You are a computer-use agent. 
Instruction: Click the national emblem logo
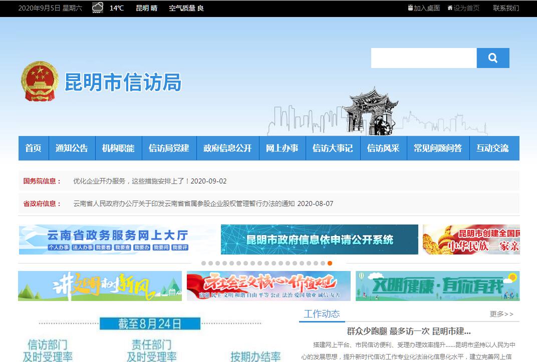click(x=40, y=81)
